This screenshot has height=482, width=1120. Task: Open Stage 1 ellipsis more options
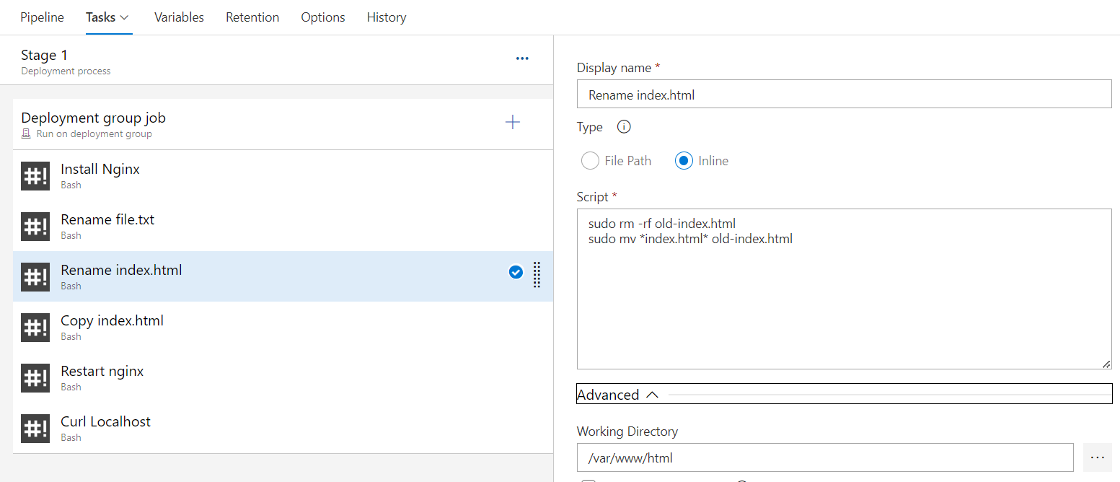click(x=522, y=59)
